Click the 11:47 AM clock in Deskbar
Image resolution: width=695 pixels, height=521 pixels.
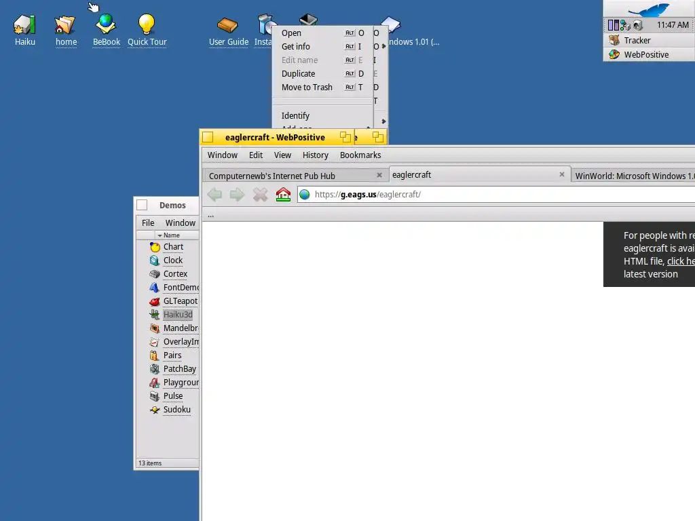pyautogui.click(x=673, y=25)
